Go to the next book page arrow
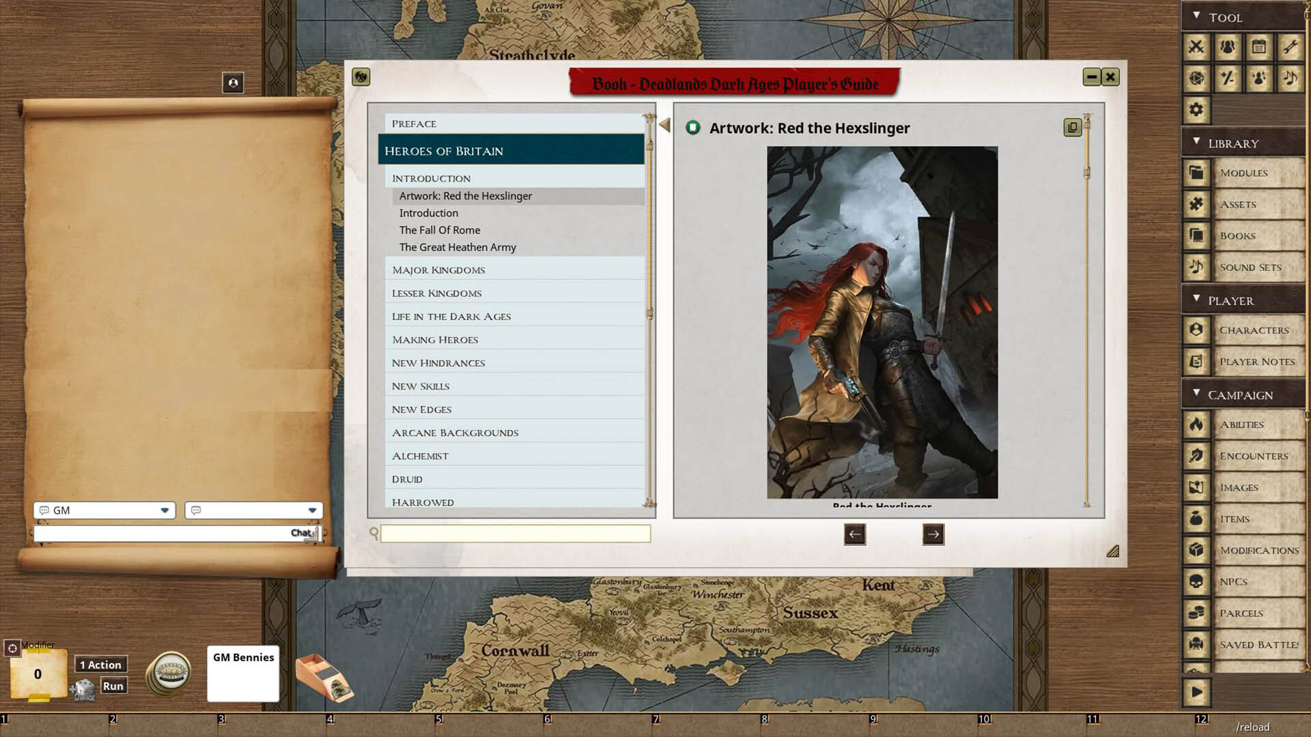Image resolution: width=1311 pixels, height=737 pixels. (x=933, y=534)
